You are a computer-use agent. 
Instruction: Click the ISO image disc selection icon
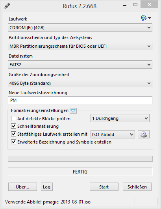click(x=144, y=134)
